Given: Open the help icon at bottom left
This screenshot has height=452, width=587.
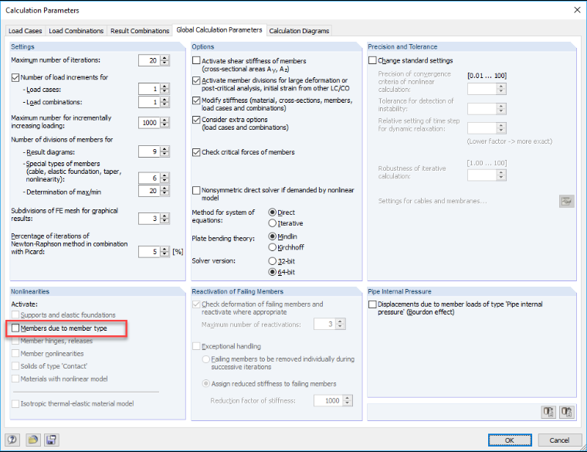Looking at the screenshot, I should pos(12,440).
